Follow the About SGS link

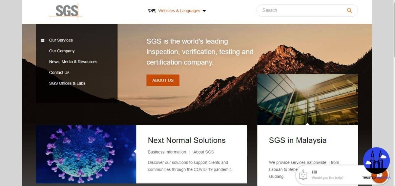204,152
